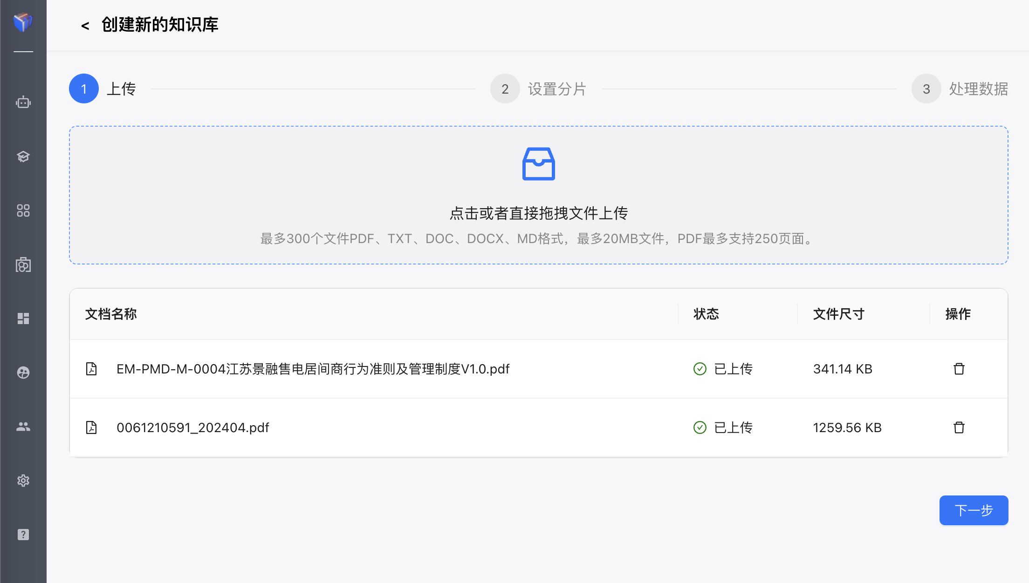Click the camera-like sidebar icon

point(23,264)
